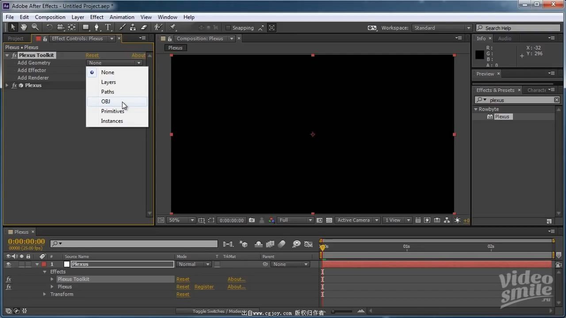Screen dimensions: 566x318
Task: Toggle mask and shape path visibility in viewer
Action: pyautogui.click(x=211, y=220)
